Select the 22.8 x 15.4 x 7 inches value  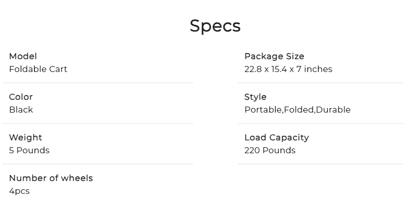288,69
